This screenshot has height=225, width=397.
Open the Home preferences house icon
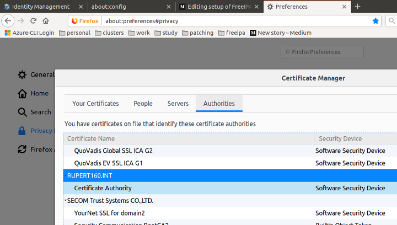tap(22, 93)
